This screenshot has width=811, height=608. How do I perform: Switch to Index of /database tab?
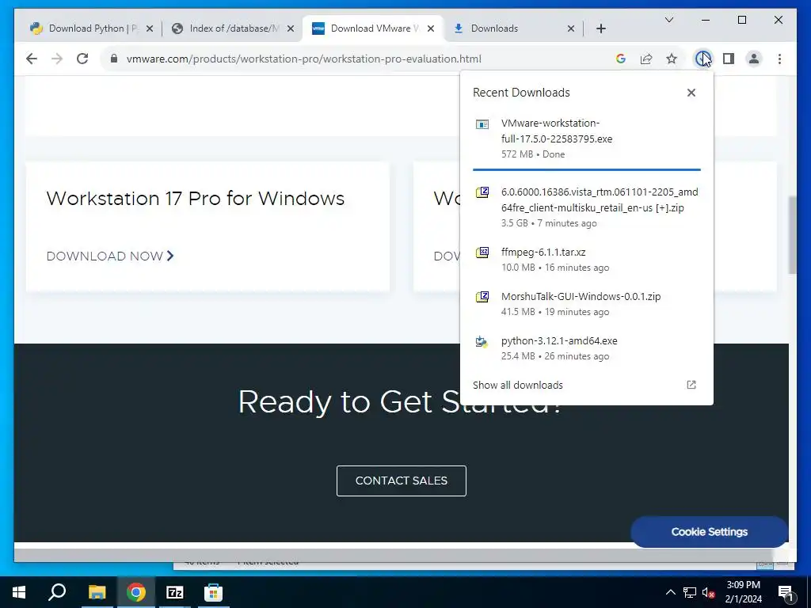point(232,28)
